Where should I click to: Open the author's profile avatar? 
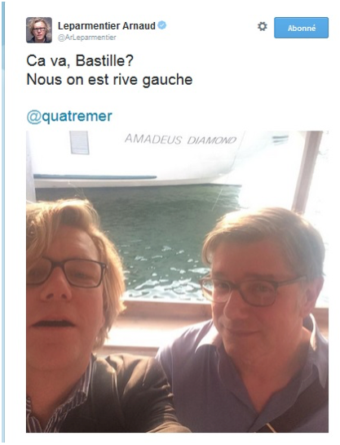pos(39,30)
